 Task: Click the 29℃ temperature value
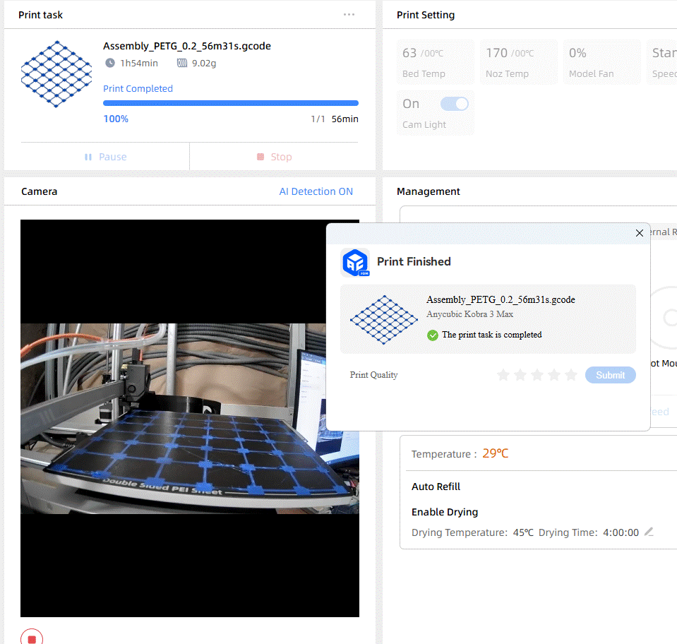point(496,453)
